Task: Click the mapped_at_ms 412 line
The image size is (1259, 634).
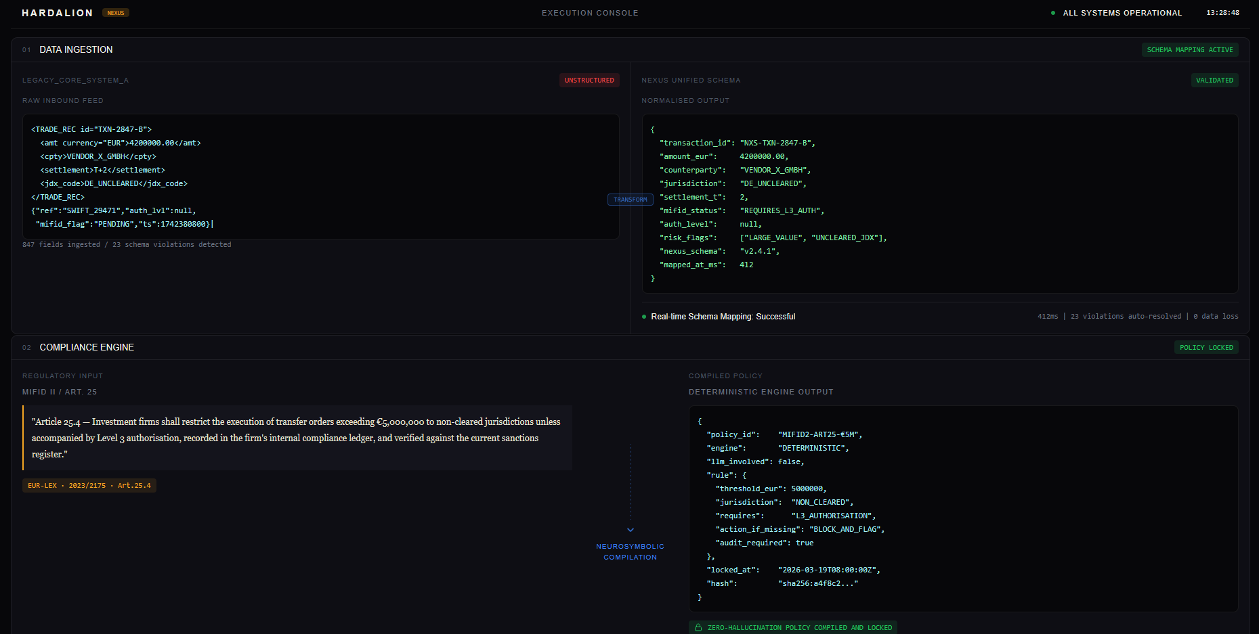Action: 706,265
